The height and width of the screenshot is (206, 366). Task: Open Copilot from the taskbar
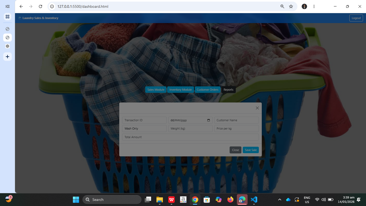click(x=219, y=200)
